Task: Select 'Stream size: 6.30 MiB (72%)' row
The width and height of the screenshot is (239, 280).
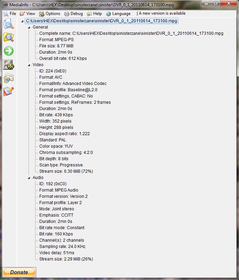Action: [x=66, y=171]
